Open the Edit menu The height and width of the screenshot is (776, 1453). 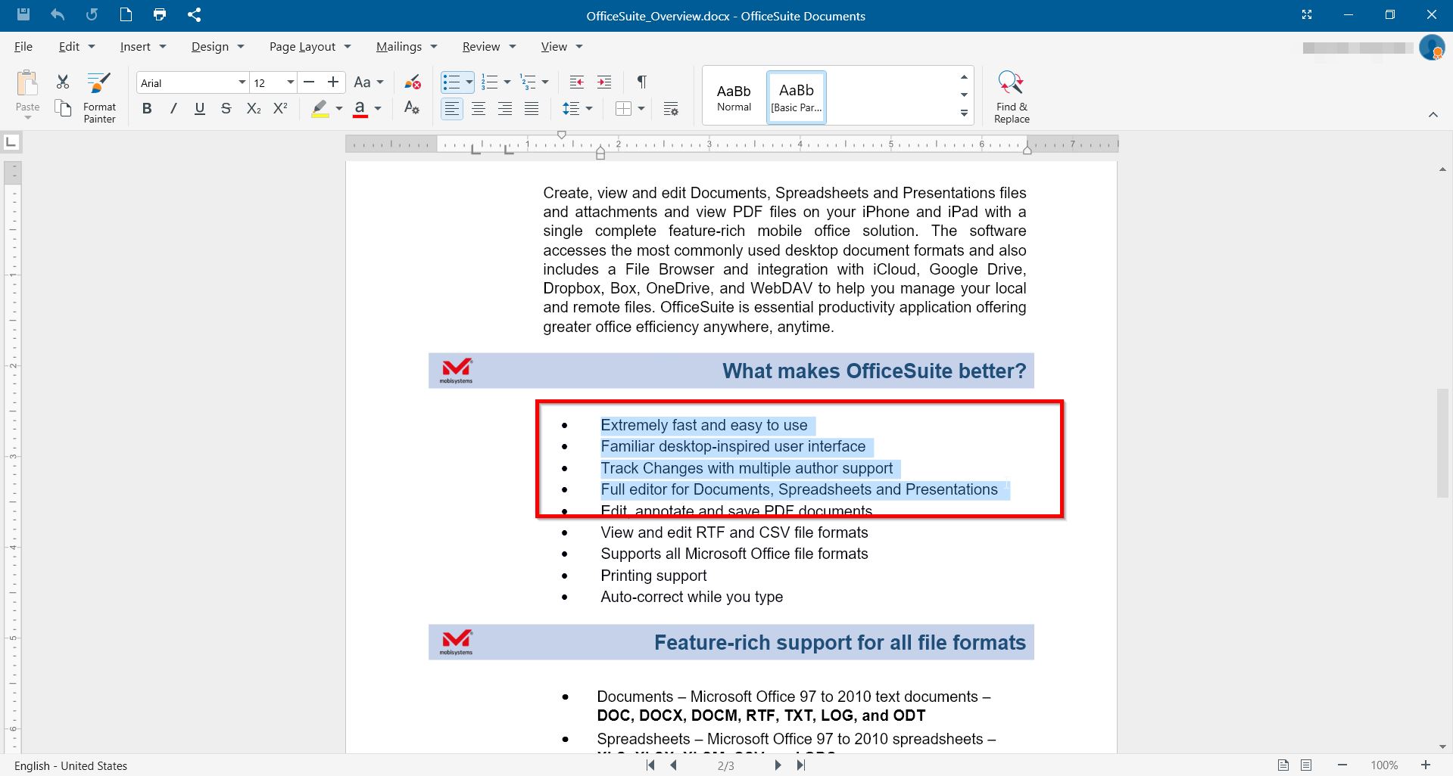point(76,47)
